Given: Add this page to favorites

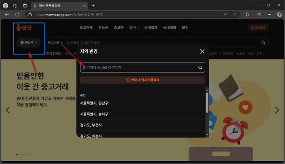Looking at the screenshot, I should pyautogui.click(x=235, y=15).
